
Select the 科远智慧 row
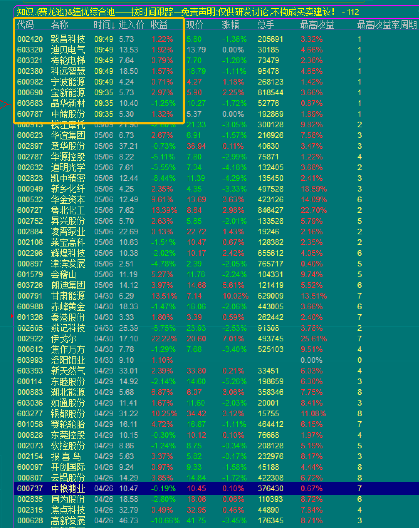point(216,71)
